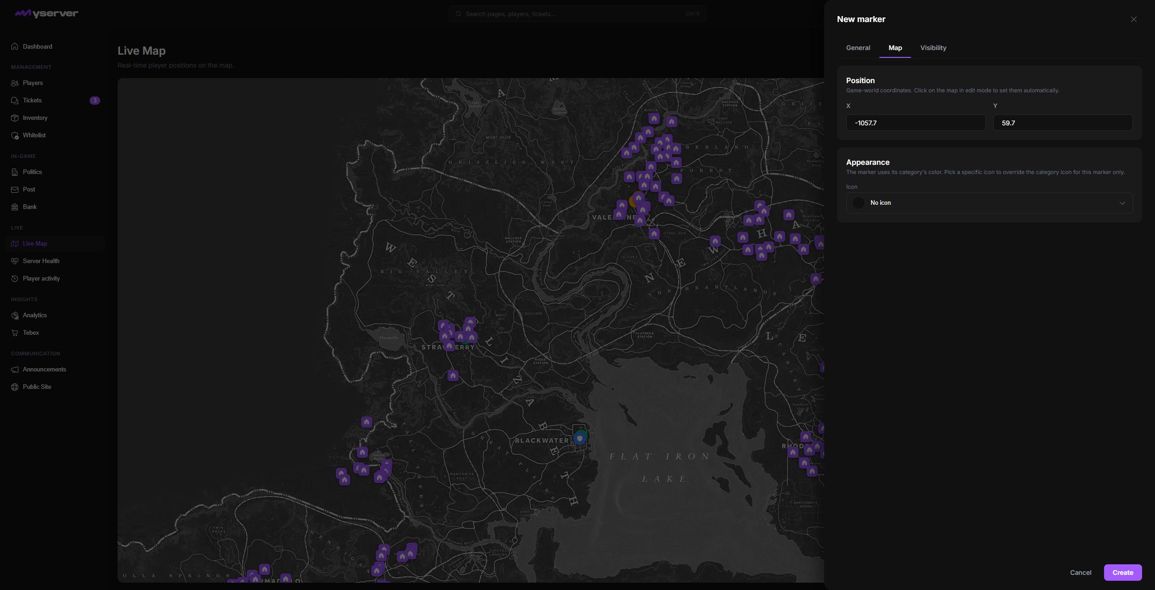Open the Icon dropdown showing No icon
This screenshot has height=590, width=1155.
click(989, 203)
